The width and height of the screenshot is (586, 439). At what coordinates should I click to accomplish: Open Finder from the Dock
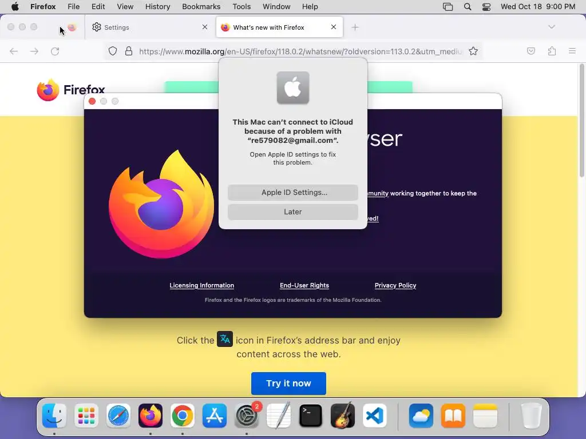54,416
